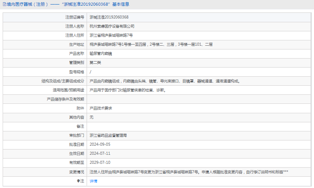This screenshot has height=188, width=314.
Task: Click the 其他内容 label
Action: [77, 117]
